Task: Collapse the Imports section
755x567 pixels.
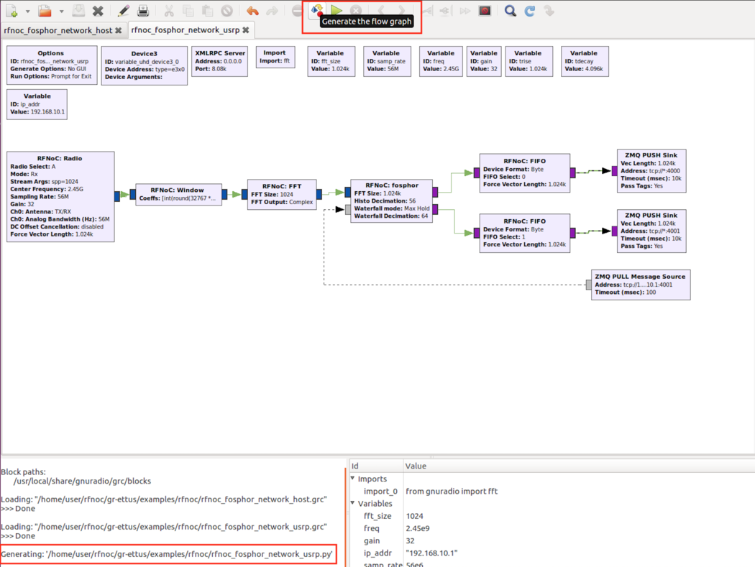Action: [352, 479]
